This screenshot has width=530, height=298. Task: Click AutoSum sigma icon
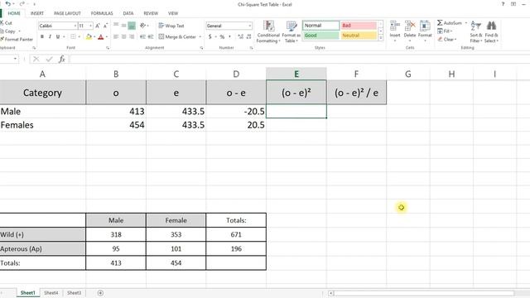click(440, 23)
